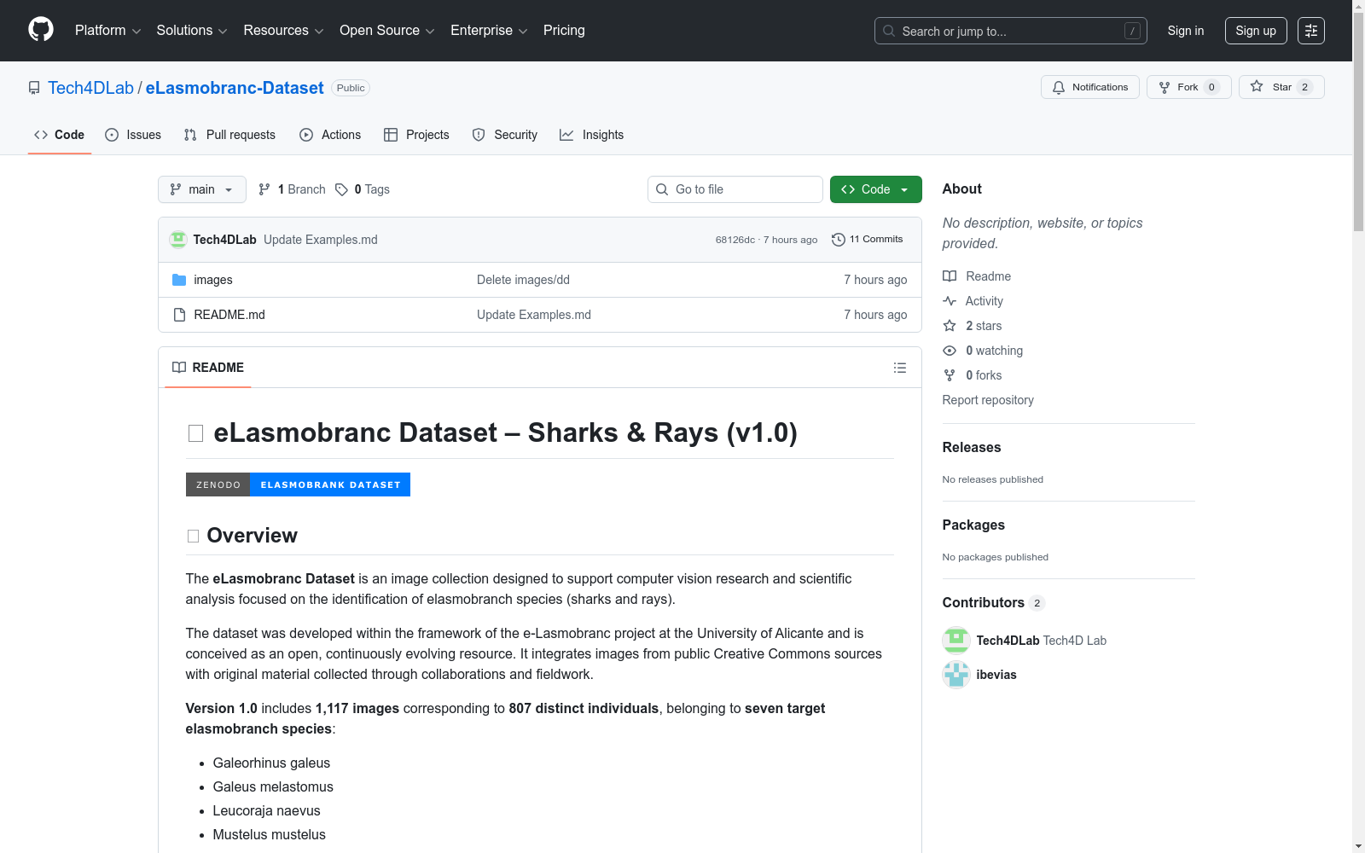The height and width of the screenshot is (853, 1365).
Task: Open the README outline icon
Action: pos(900,368)
